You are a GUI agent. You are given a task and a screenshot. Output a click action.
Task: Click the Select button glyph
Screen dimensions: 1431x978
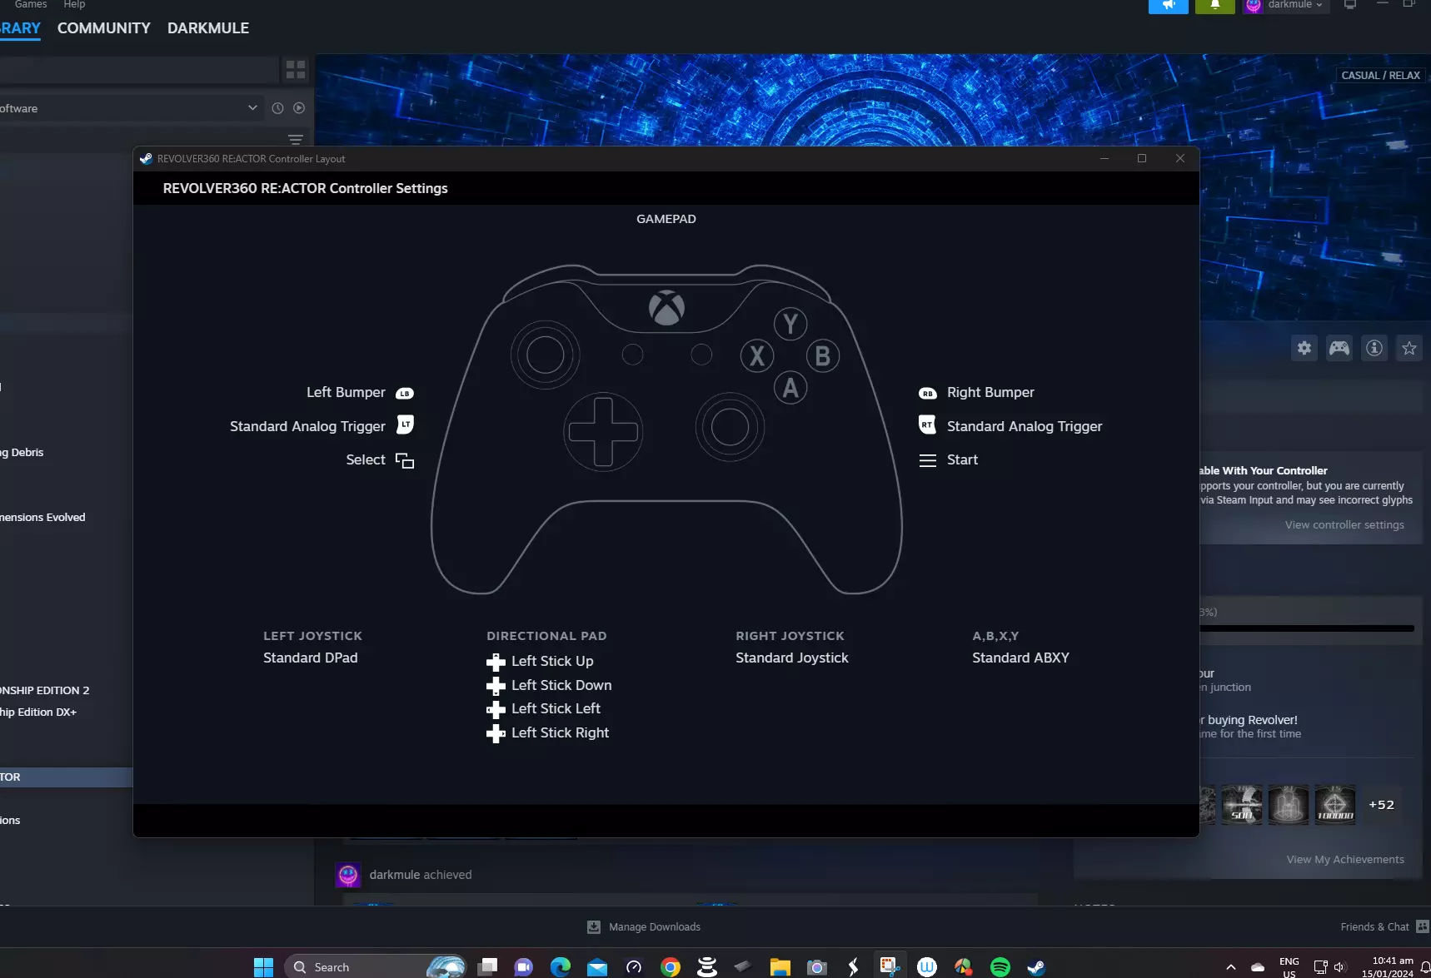tap(405, 460)
